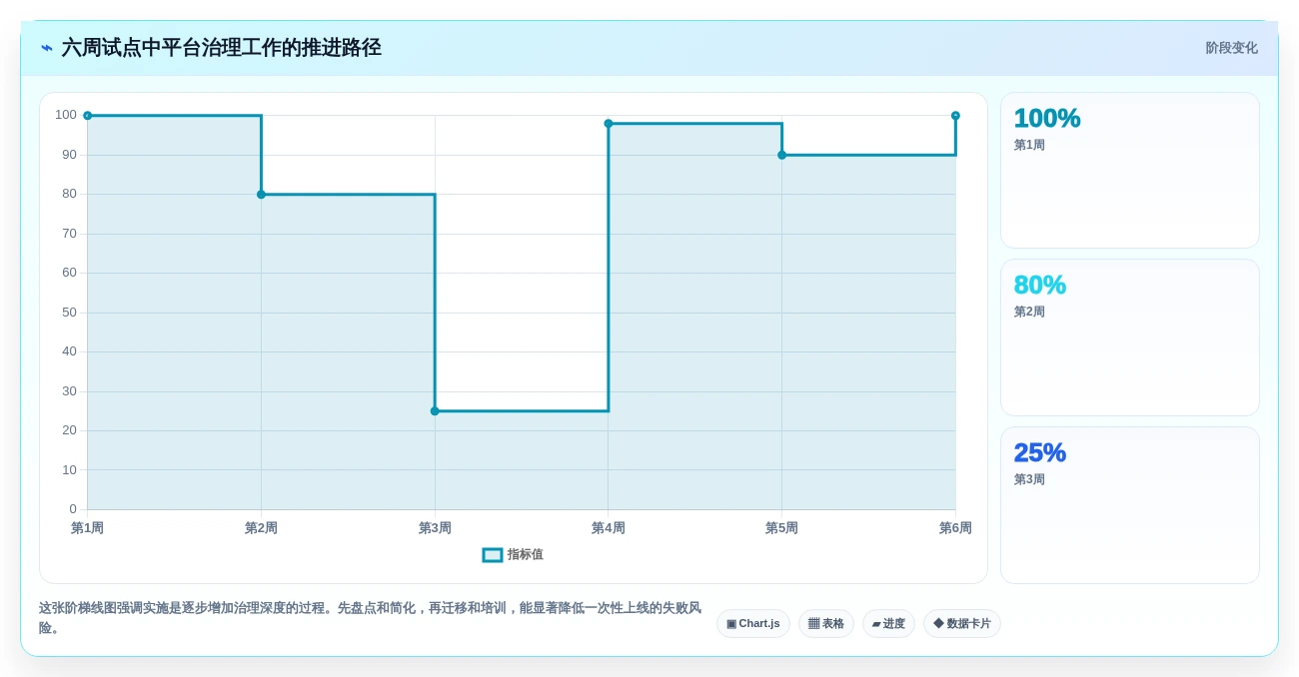This screenshot has height=677, width=1299.
Task: Select the 表格 tag chip
Action: click(826, 624)
